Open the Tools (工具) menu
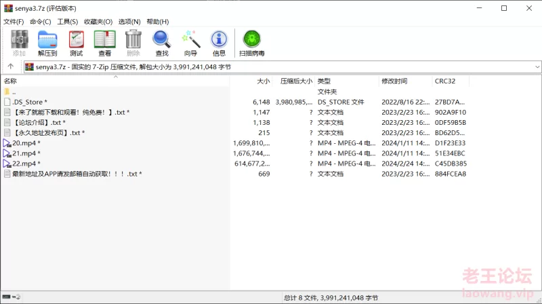 tap(67, 22)
